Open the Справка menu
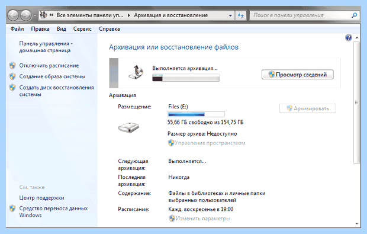 [109, 29]
